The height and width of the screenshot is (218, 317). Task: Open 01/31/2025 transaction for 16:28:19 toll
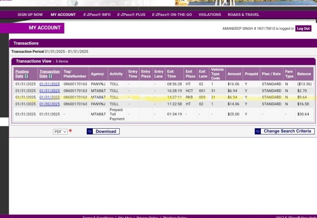(49, 91)
